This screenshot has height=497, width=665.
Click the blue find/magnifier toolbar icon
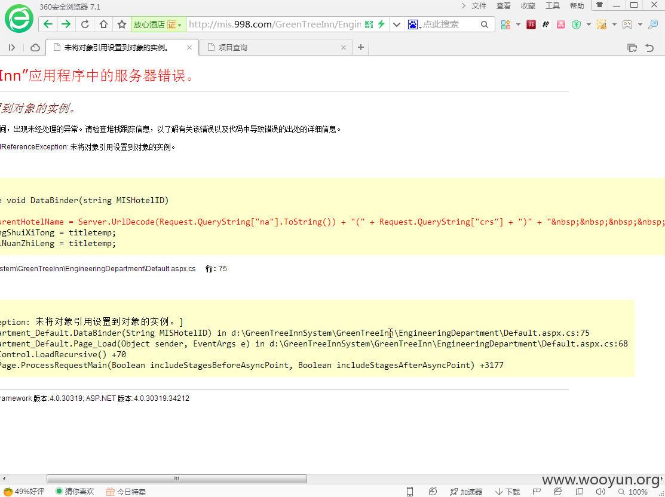(653, 24)
